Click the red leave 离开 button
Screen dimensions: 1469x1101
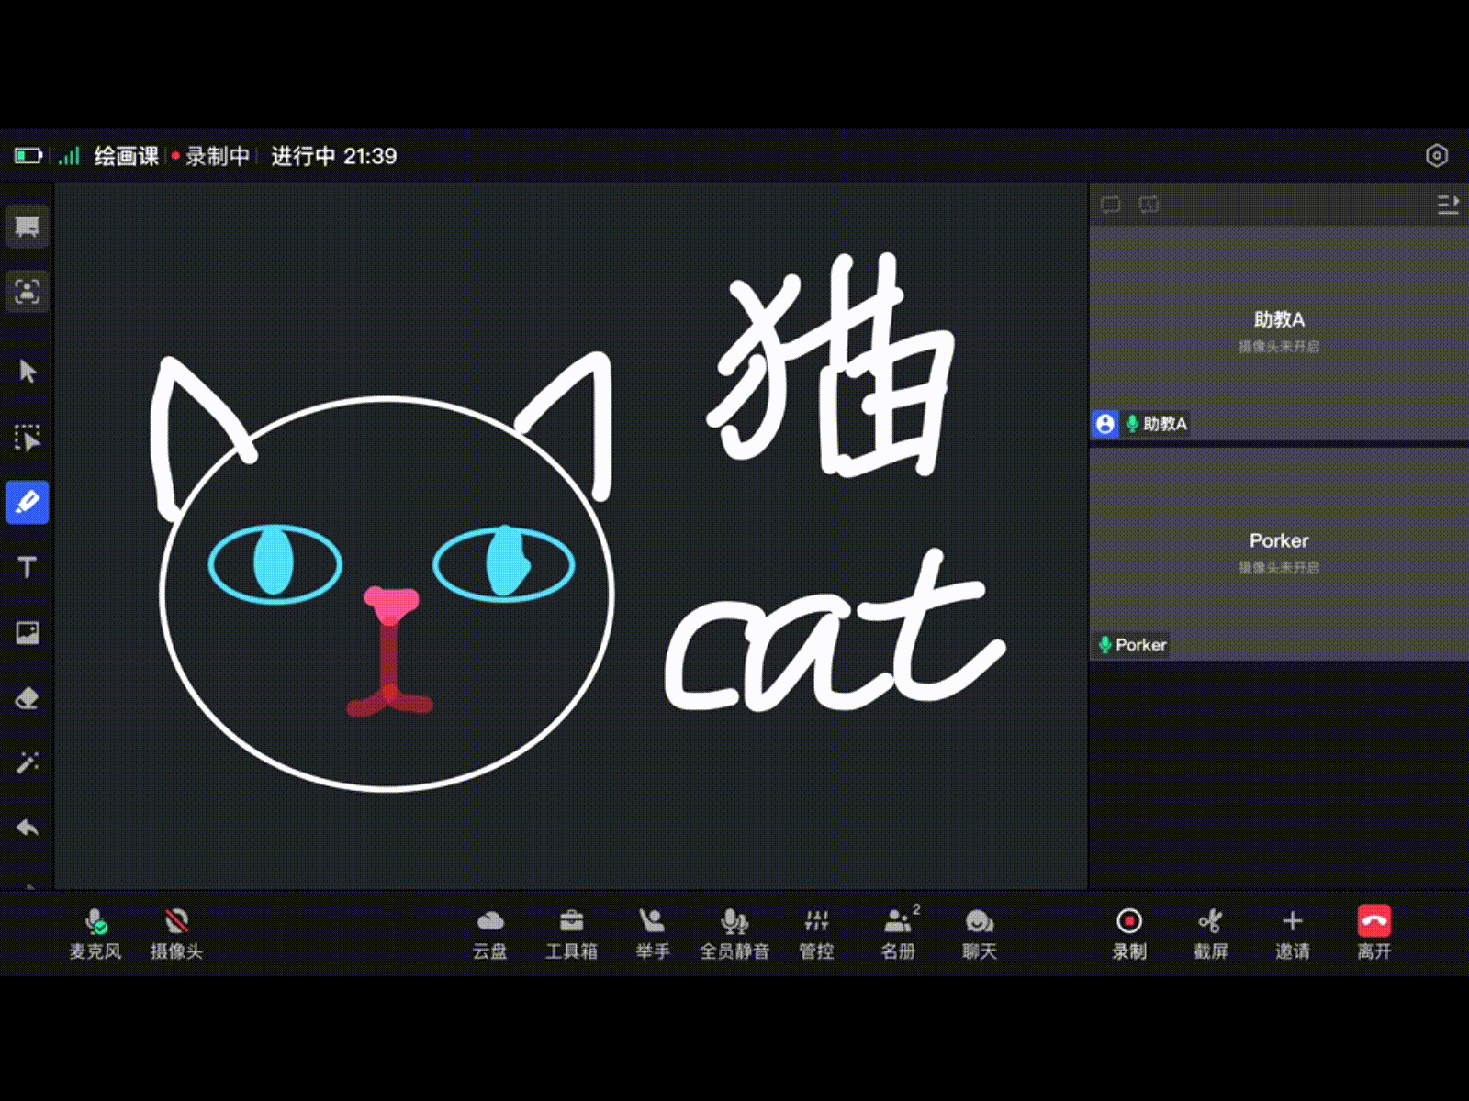1374,934
